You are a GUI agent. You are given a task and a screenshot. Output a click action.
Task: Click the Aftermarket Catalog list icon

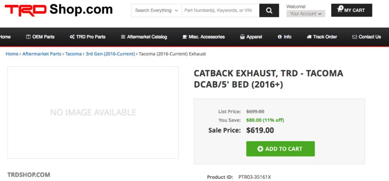pos(123,37)
